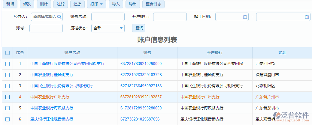Open the 流程状态 dropdown
Image resolution: width=312 pixels, height=125 pixels.
pos(121,28)
